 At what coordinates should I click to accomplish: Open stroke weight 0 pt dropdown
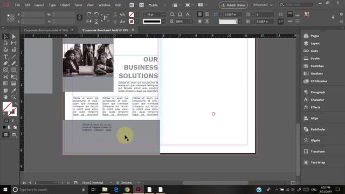coord(163,15)
